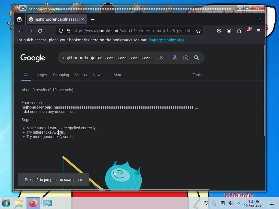
Task: Open the notifications bell tray icon
Action: (x=206, y=203)
